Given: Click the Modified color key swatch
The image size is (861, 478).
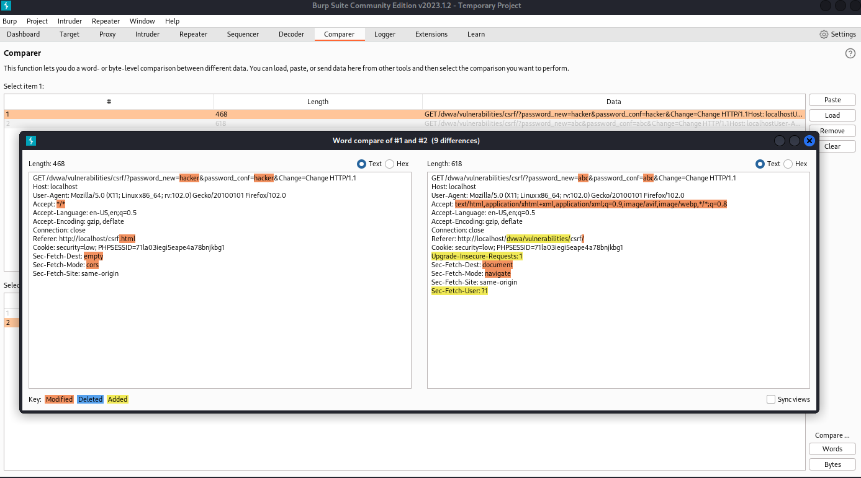Looking at the screenshot, I should pos(59,399).
